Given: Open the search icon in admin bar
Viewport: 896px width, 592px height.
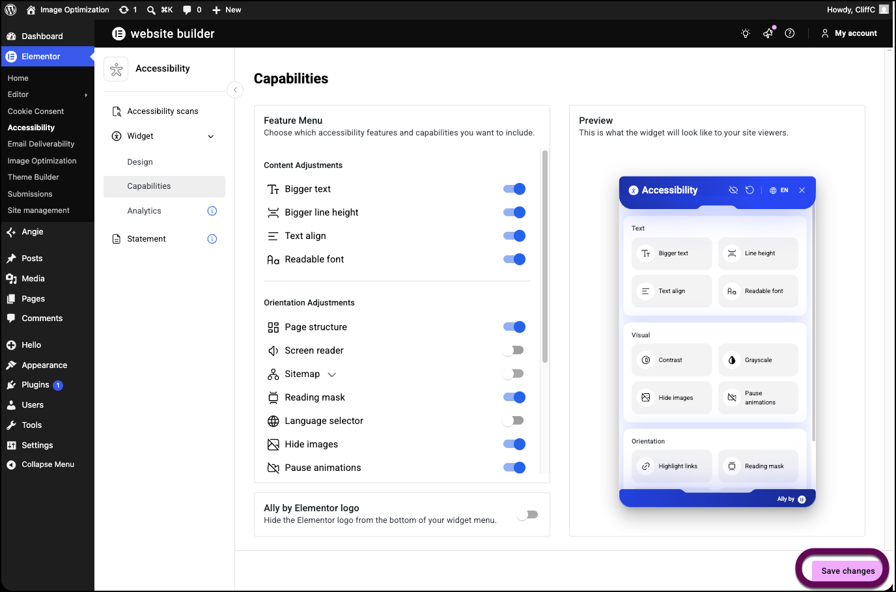Looking at the screenshot, I should point(151,10).
